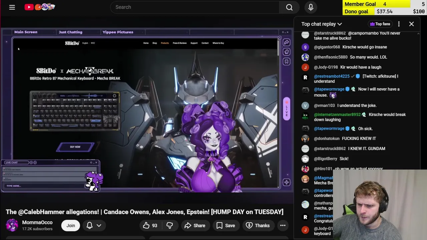Image resolution: width=427 pixels, height=240 pixels.
Task: Select Main Screen tab in stream overlay
Action: click(x=26, y=32)
